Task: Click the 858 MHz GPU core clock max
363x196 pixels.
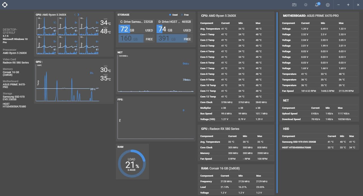Action: click(x=262, y=148)
